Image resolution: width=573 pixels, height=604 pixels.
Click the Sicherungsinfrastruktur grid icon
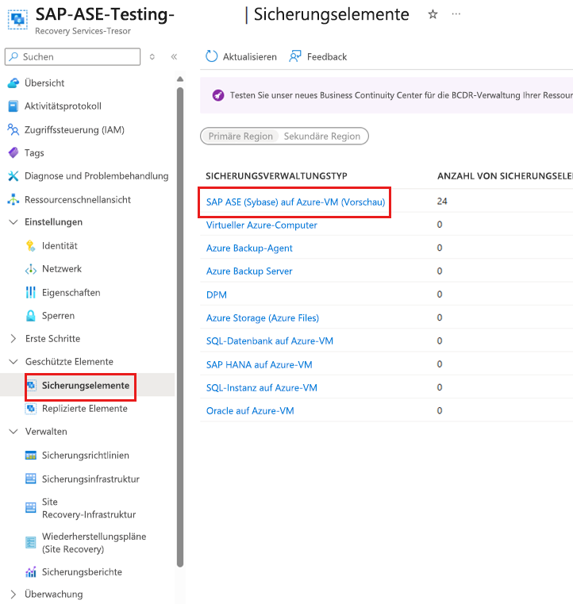pyautogui.click(x=31, y=479)
